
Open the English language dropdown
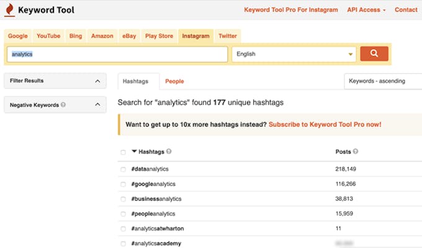point(294,54)
